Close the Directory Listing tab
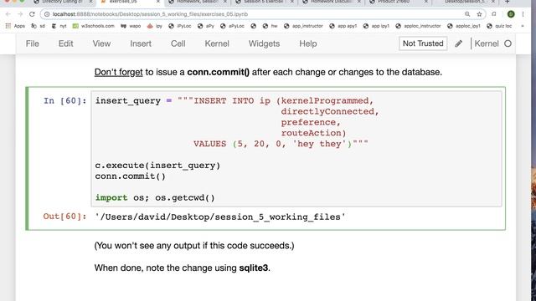 pyautogui.click(x=90, y=2)
